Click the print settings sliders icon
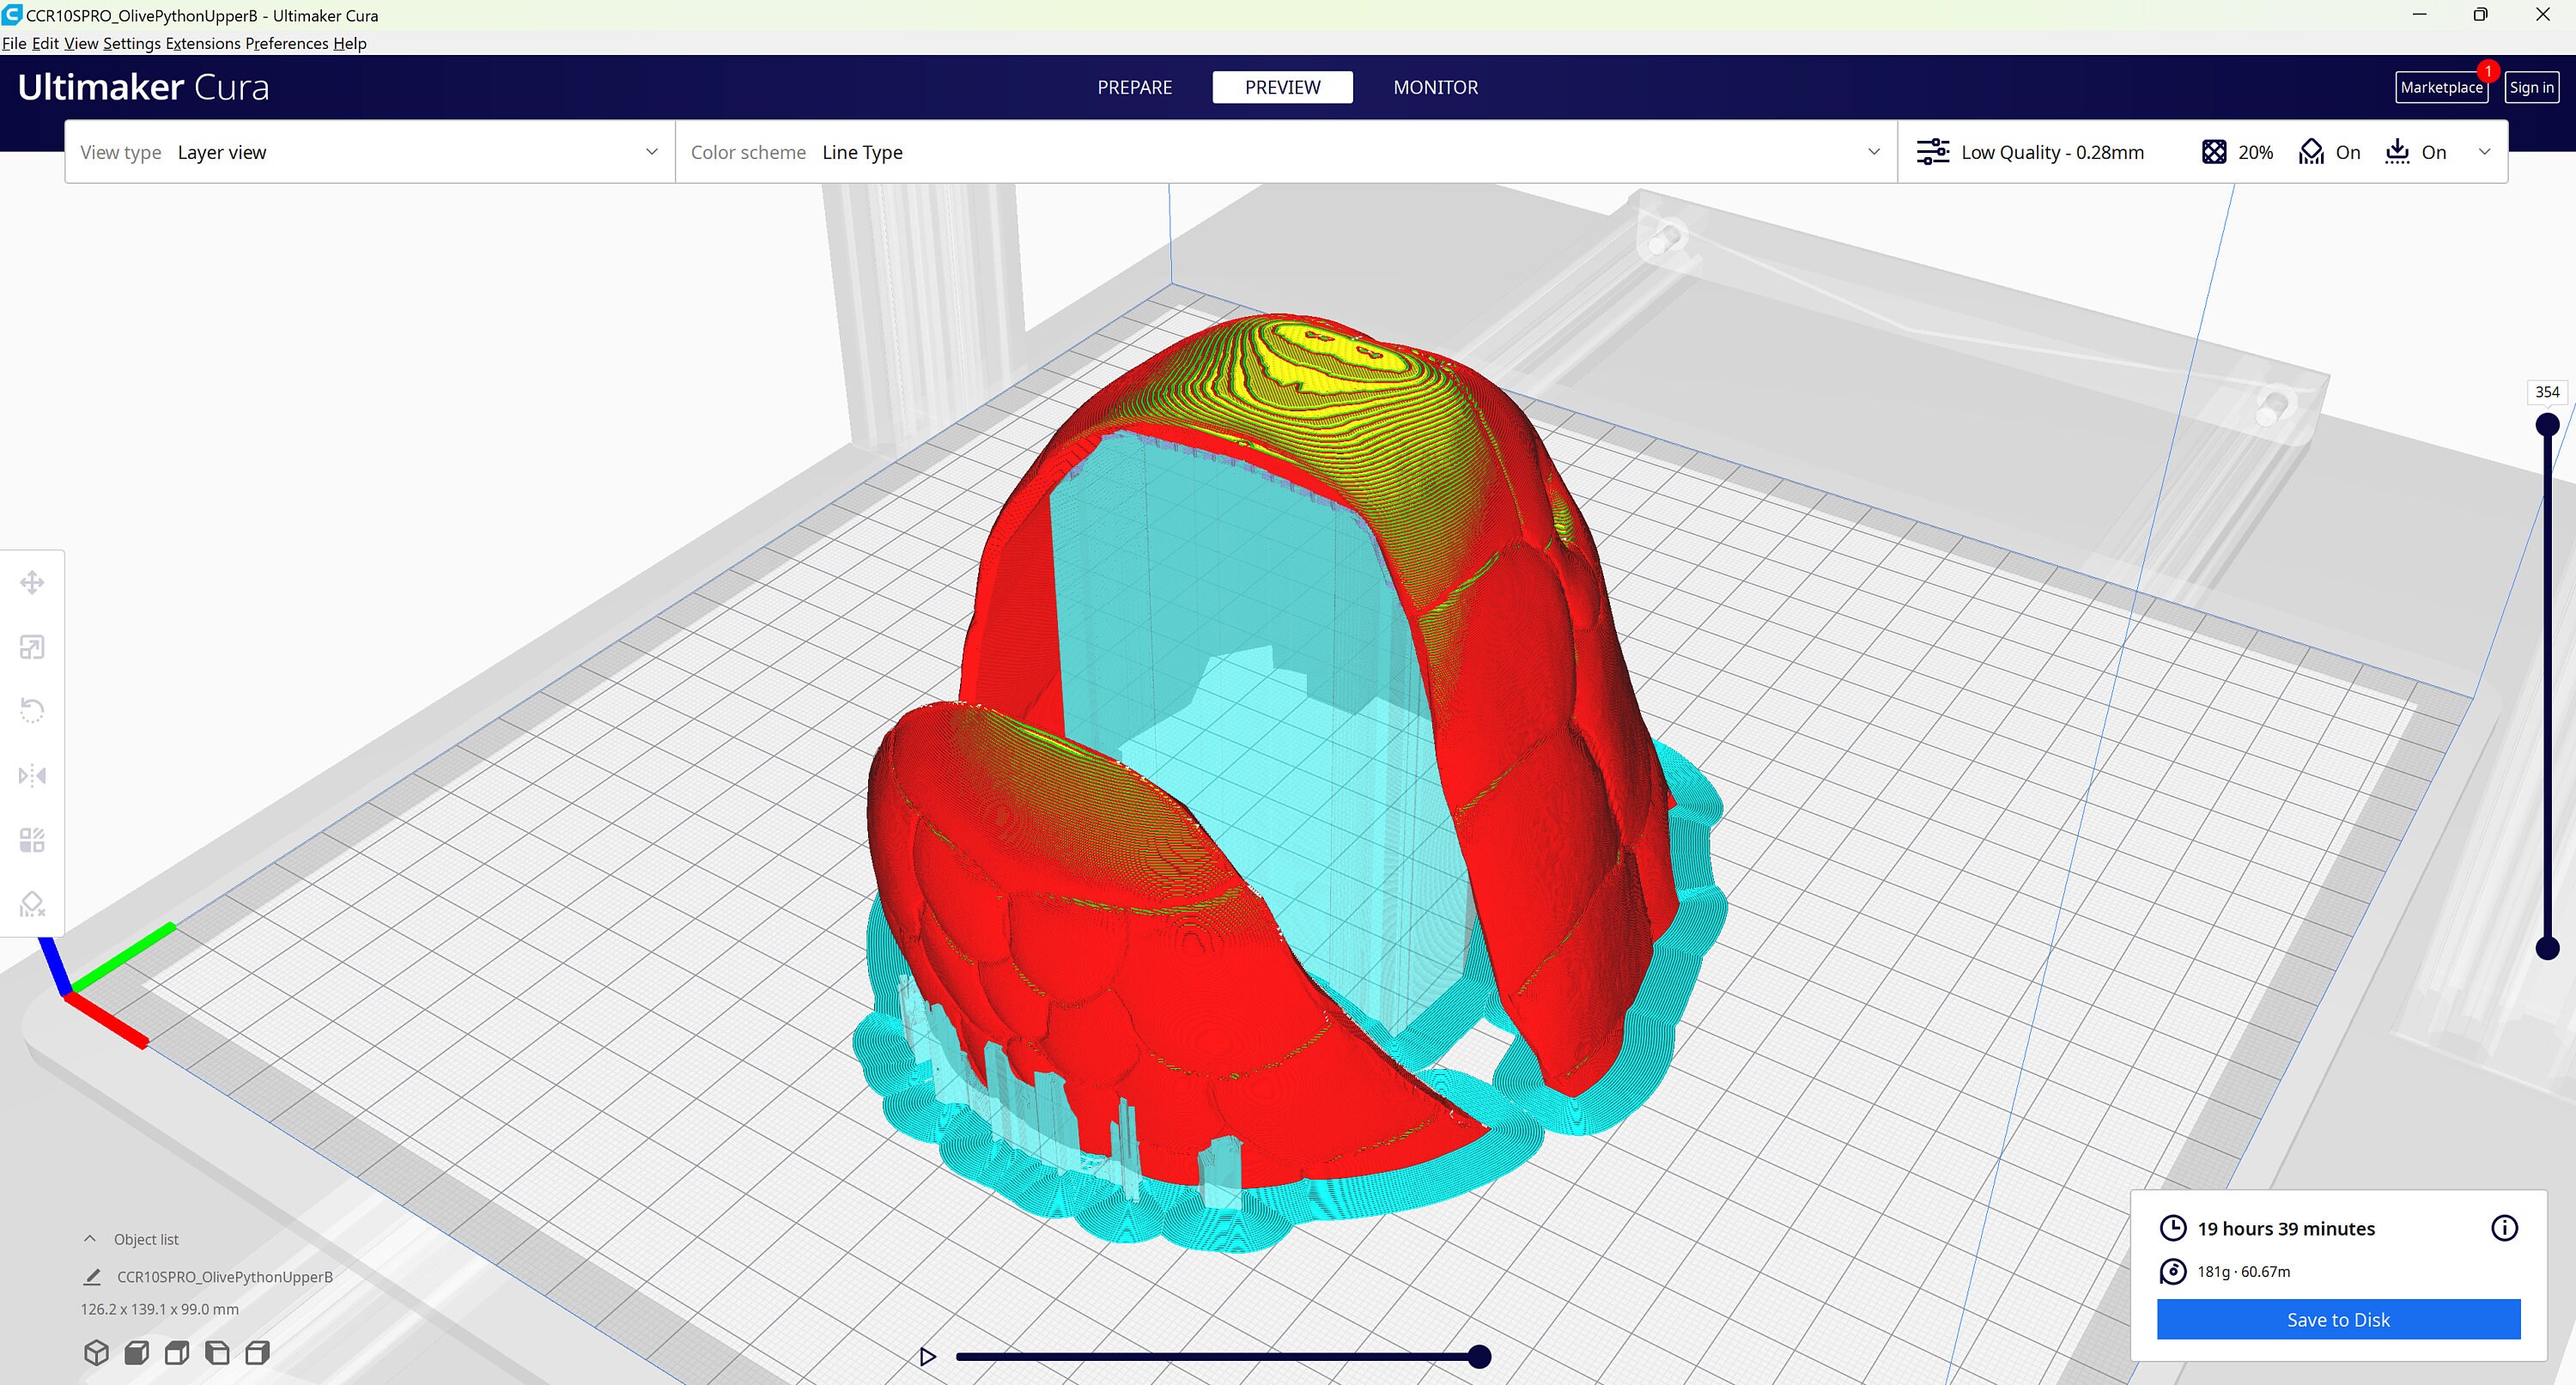Image resolution: width=2576 pixels, height=1385 pixels. click(x=1932, y=152)
